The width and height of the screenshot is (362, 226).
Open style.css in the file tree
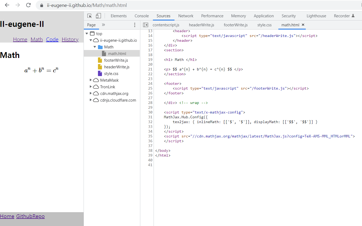[x=111, y=74]
